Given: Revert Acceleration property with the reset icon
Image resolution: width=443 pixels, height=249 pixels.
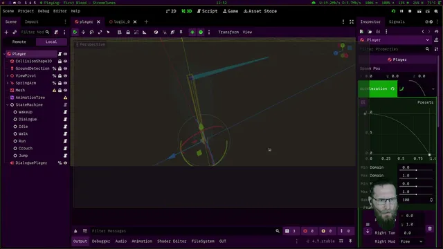Looking at the screenshot, I should click(x=392, y=89).
